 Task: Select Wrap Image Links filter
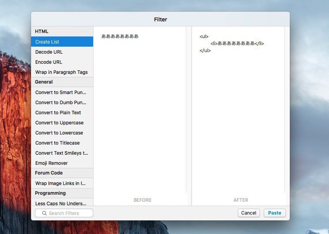click(62, 183)
